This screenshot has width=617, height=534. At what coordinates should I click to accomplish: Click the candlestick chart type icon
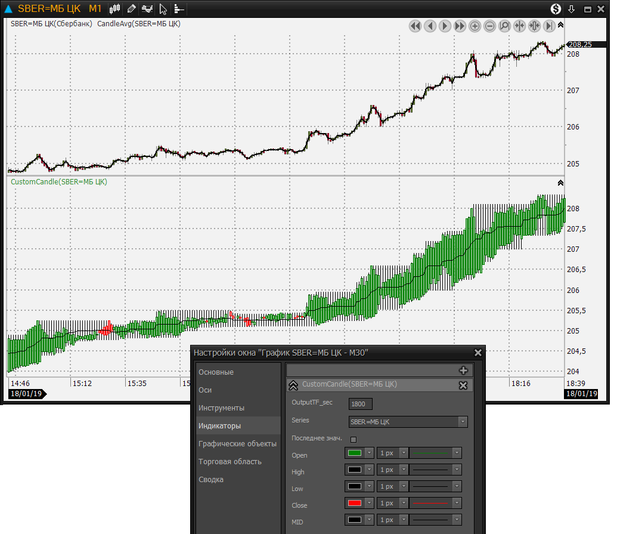point(116,8)
